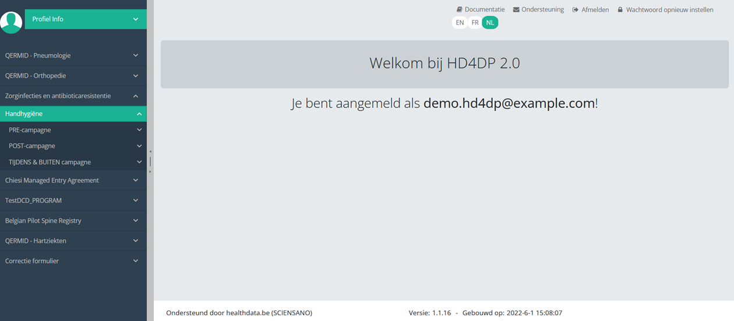The image size is (734, 321).
Task: Expand TIJDENS & BUITEN campagne submenu
Action: tap(139, 162)
